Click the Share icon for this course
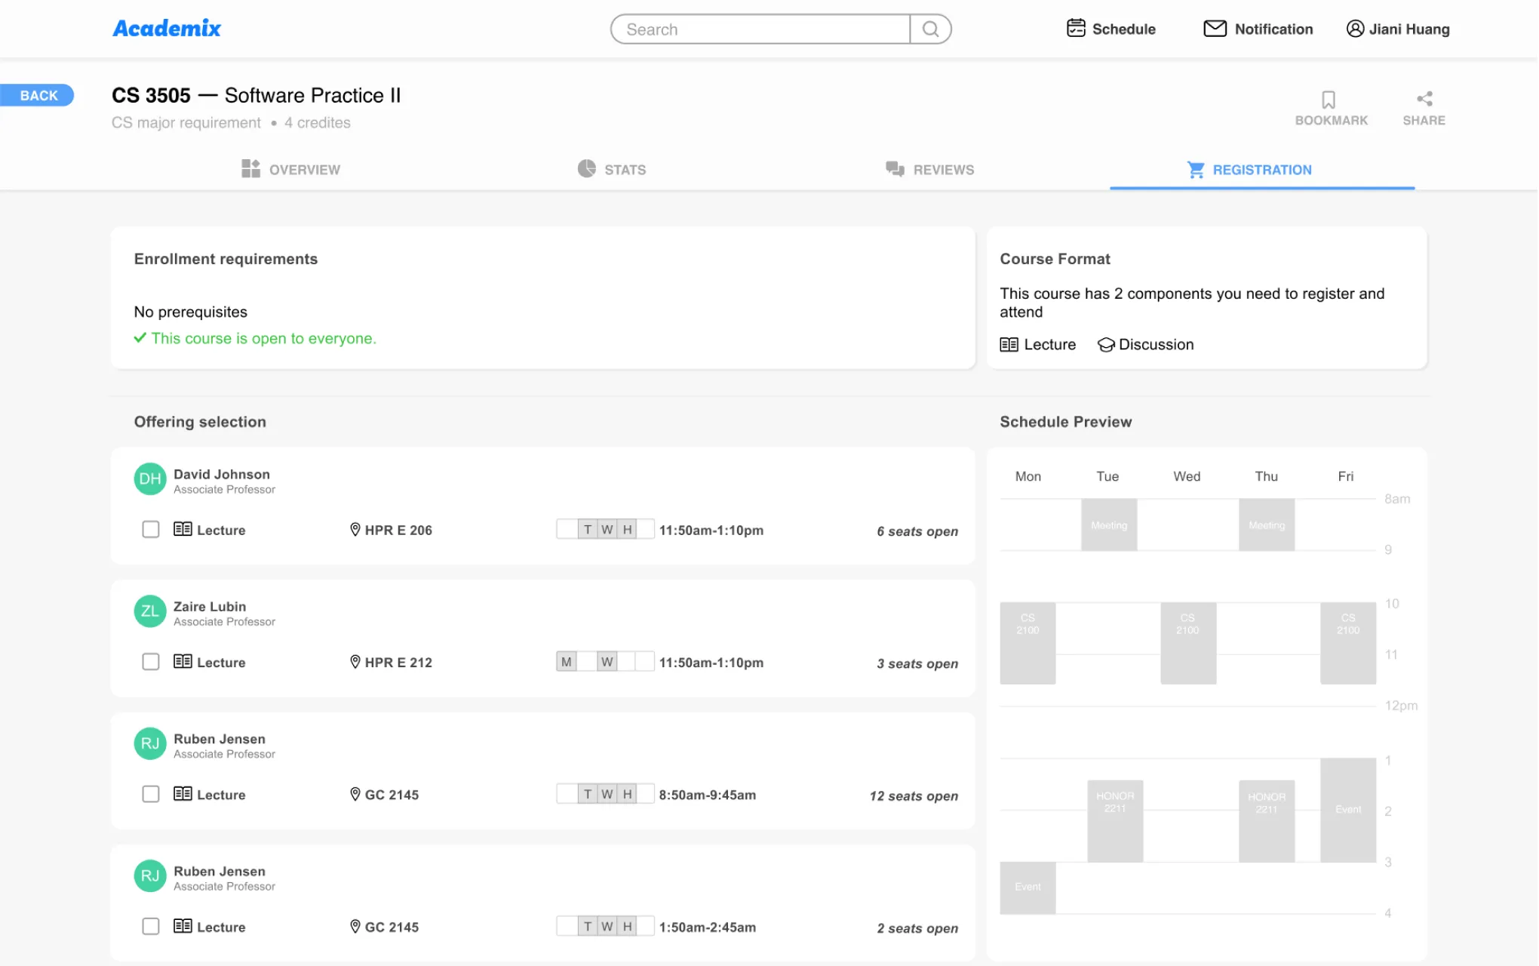Image resolution: width=1539 pixels, height=966 pixels. point(1424,99)
